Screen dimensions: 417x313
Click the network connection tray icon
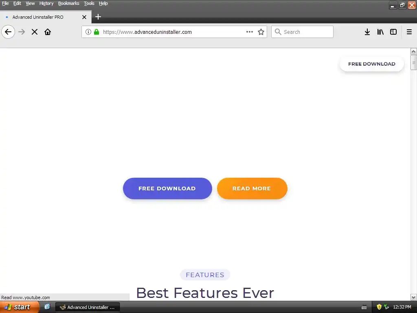coord(386,307)
